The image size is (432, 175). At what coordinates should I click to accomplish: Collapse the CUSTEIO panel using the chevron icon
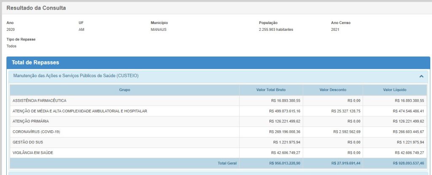[x=421, y=76]
